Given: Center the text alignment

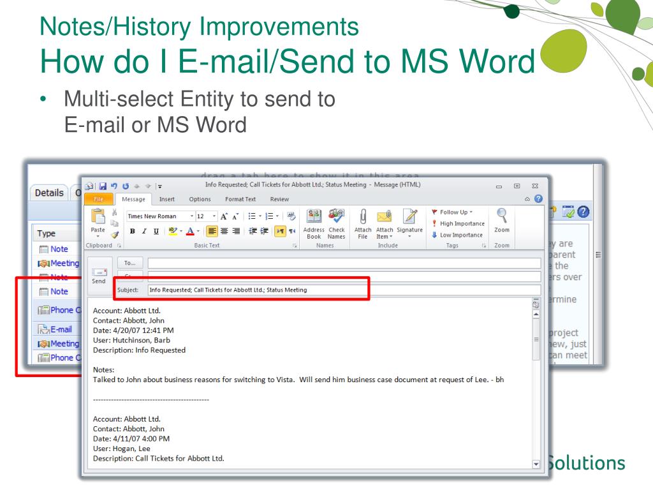Looking at the screenshot, I should [224, 231].
